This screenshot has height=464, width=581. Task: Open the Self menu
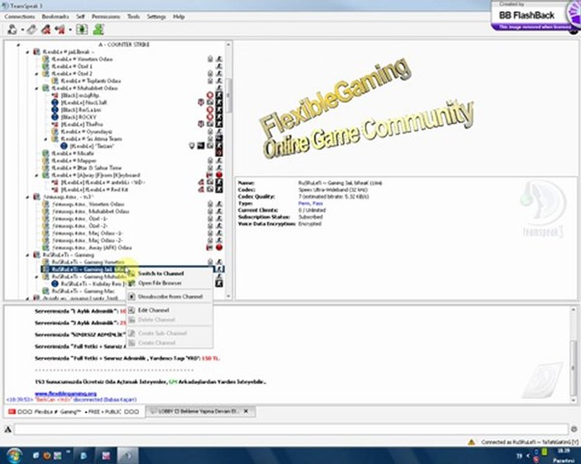[81, 17]
